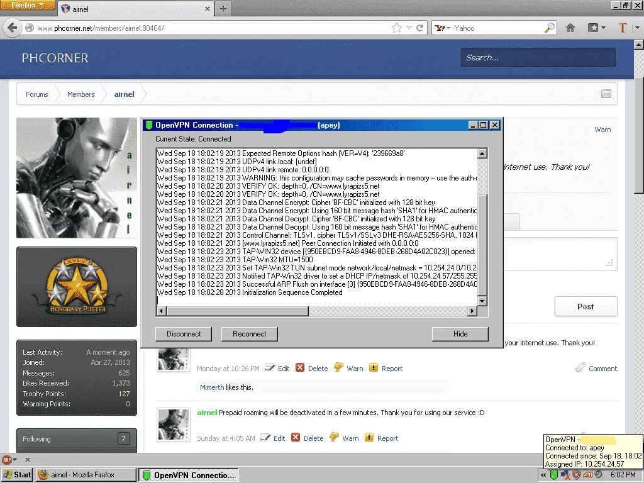
Task: Reload the page with the refresh icon
Action: 419,28
